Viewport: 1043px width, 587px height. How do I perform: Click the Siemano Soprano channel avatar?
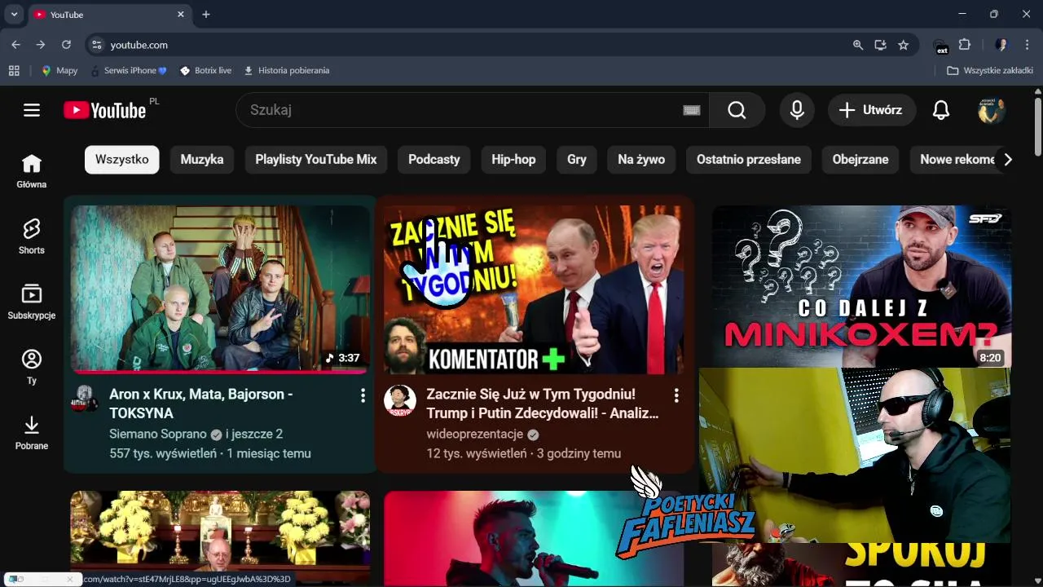(x=85, y=399)
